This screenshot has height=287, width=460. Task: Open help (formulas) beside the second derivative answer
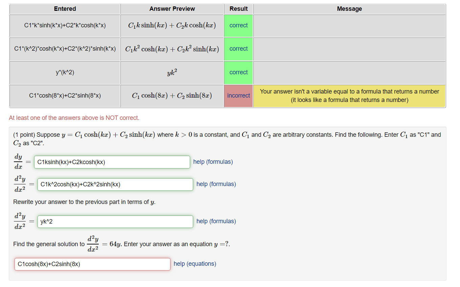[x=216, y=184]
